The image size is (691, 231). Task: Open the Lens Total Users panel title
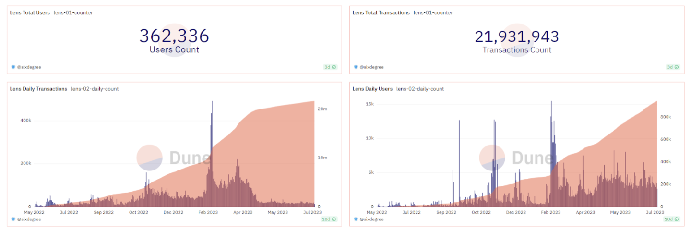pos(30,12)
